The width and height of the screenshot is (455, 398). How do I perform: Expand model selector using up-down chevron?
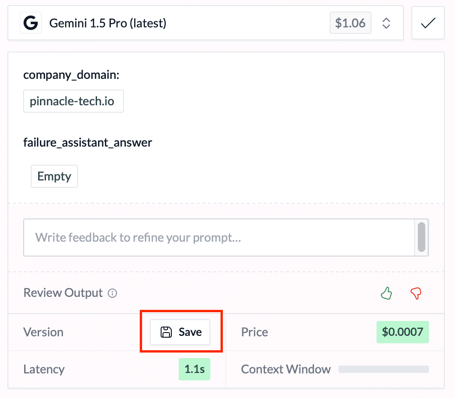click(386, 23)
